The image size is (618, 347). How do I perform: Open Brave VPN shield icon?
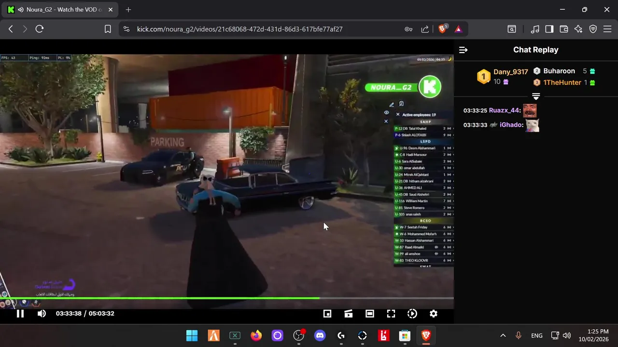click(x=593, y=29)
